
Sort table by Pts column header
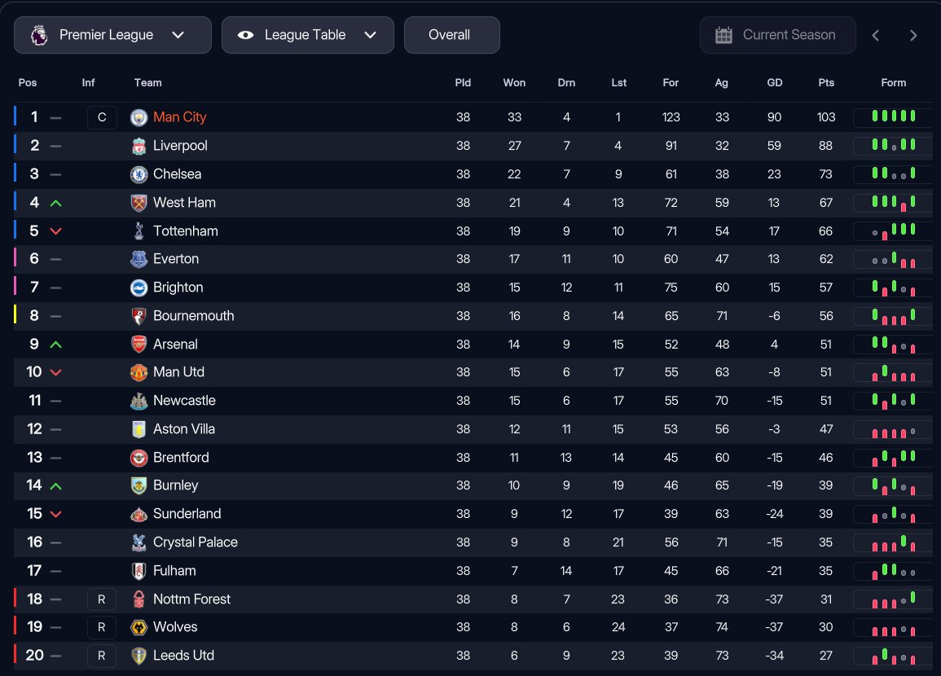point(826,82)
